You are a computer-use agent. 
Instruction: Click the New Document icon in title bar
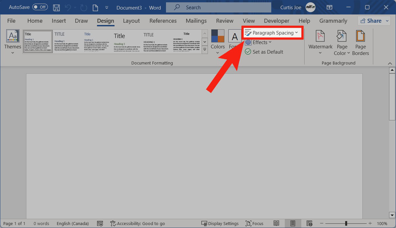tap(95, 7)
